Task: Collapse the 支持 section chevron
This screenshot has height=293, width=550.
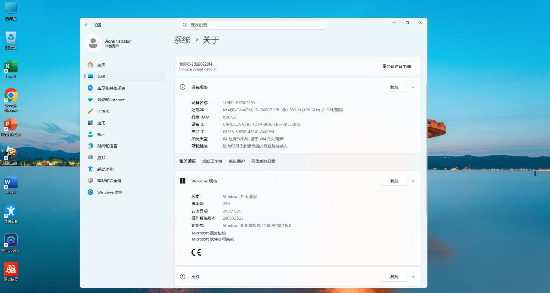Action: (413, 277)
